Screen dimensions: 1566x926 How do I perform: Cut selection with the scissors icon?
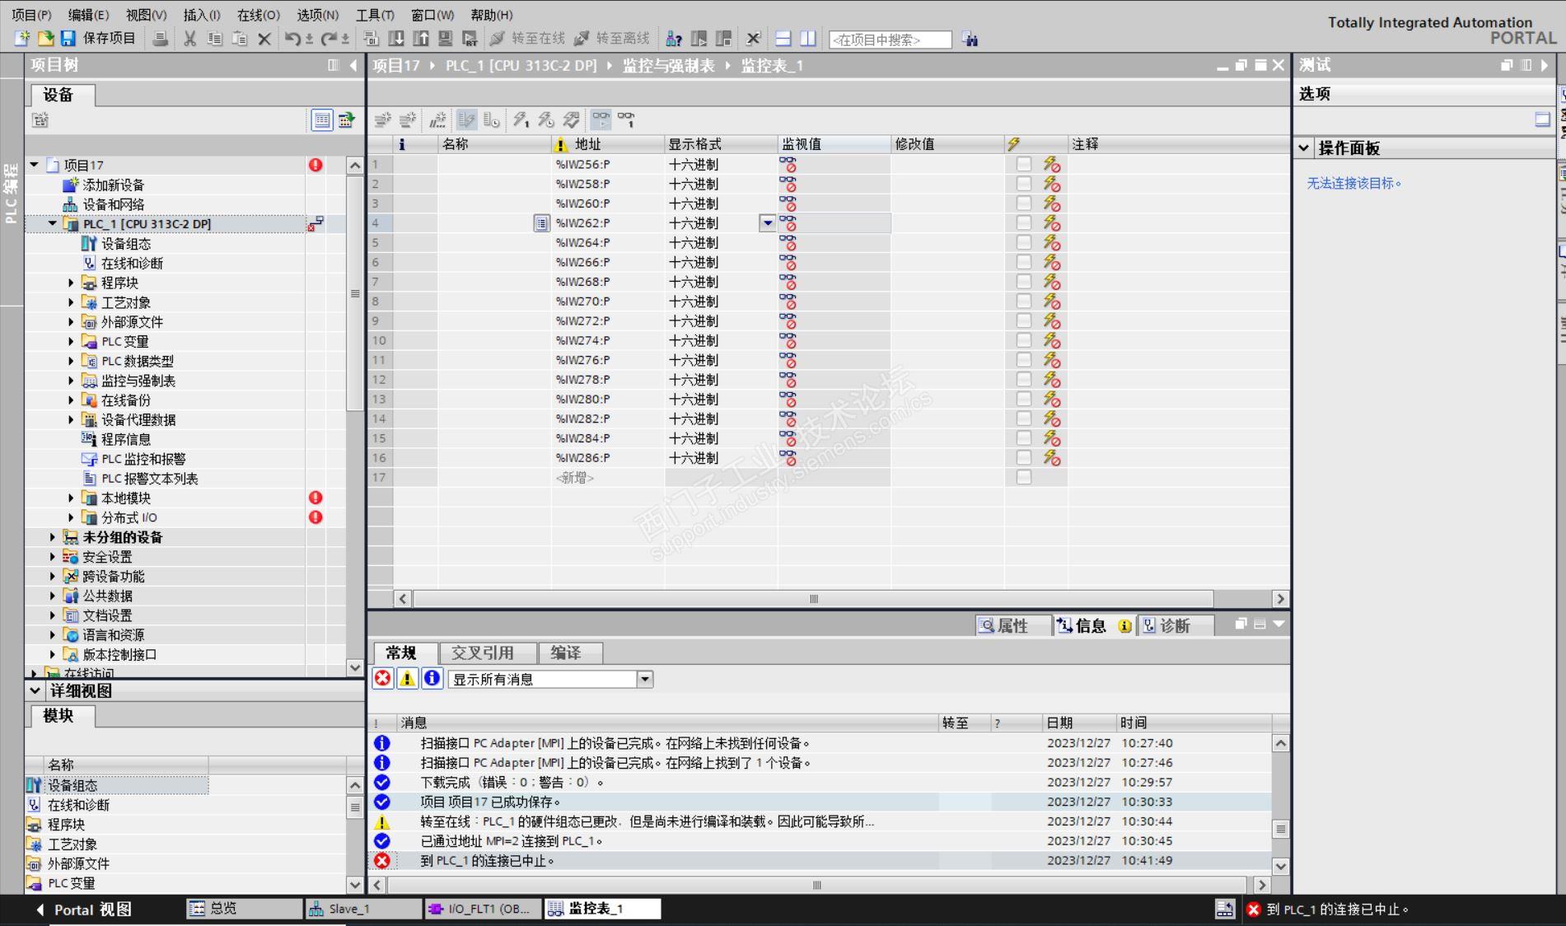point(190,39)
